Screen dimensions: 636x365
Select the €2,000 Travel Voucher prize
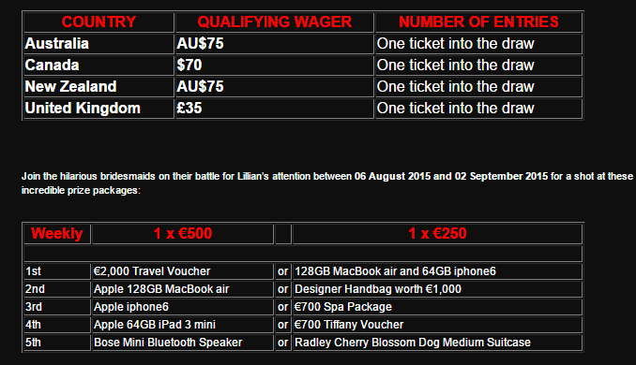[x=183, y=271]
